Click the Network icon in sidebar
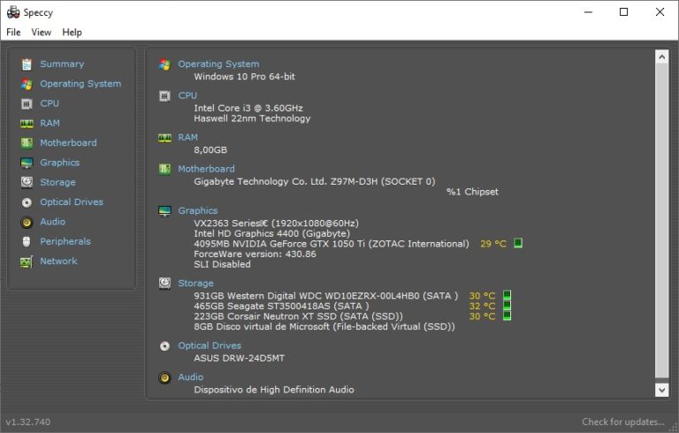The image size is (679, 433). [x=27, y=262]
